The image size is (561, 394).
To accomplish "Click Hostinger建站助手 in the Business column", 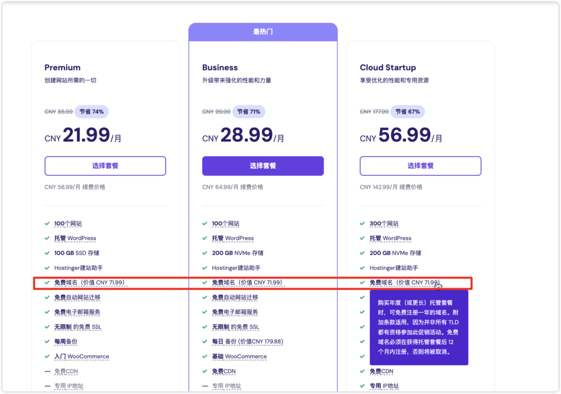I will tap(236, 268).
